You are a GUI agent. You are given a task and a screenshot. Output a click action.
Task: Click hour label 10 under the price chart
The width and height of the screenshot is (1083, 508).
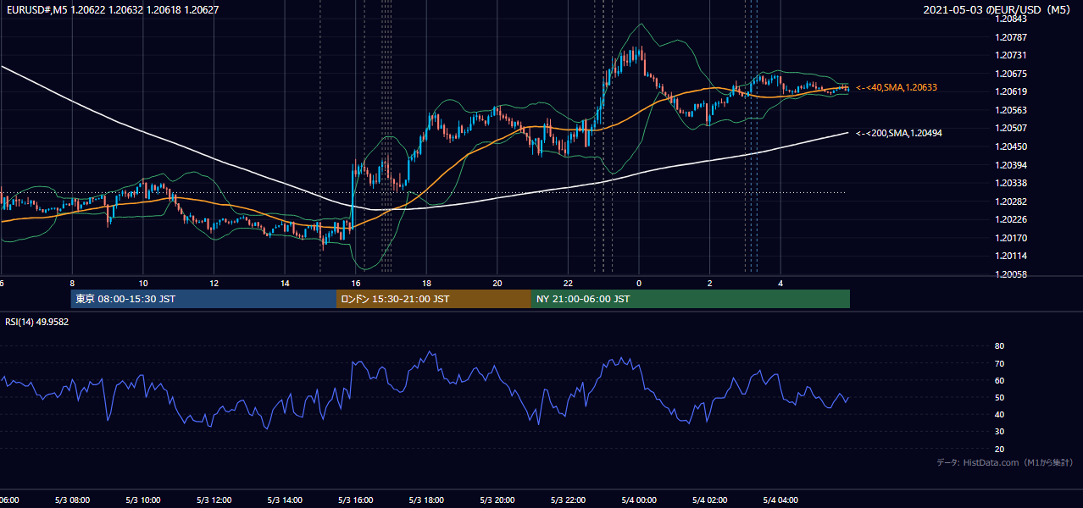143,283
